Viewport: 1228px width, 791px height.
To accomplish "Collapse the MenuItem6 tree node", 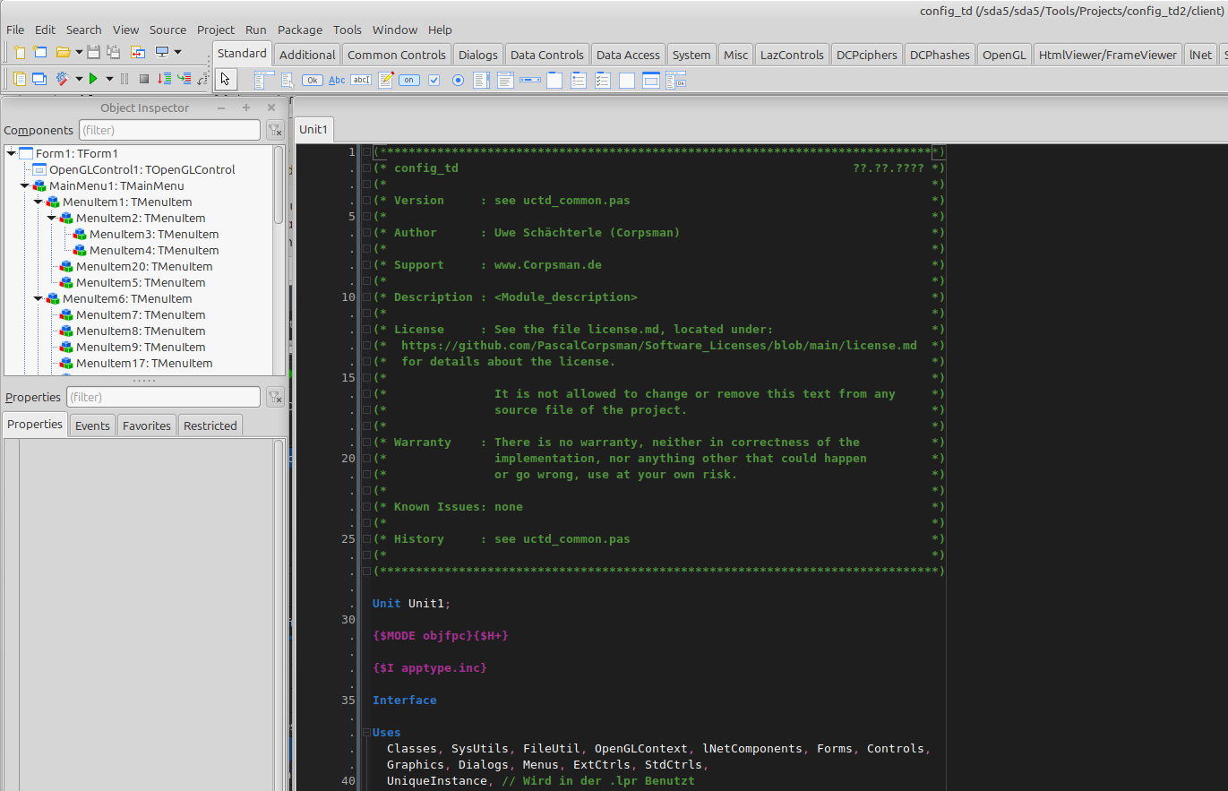I will click(39, 299).
